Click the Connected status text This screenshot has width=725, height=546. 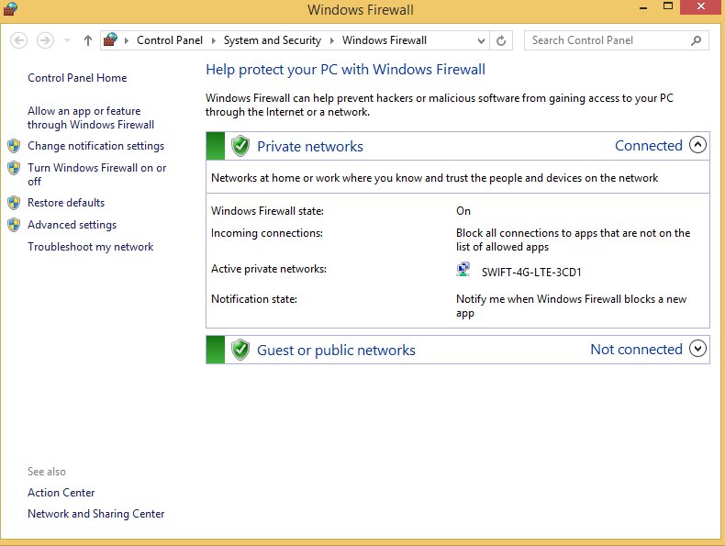[x=648, y=146]
